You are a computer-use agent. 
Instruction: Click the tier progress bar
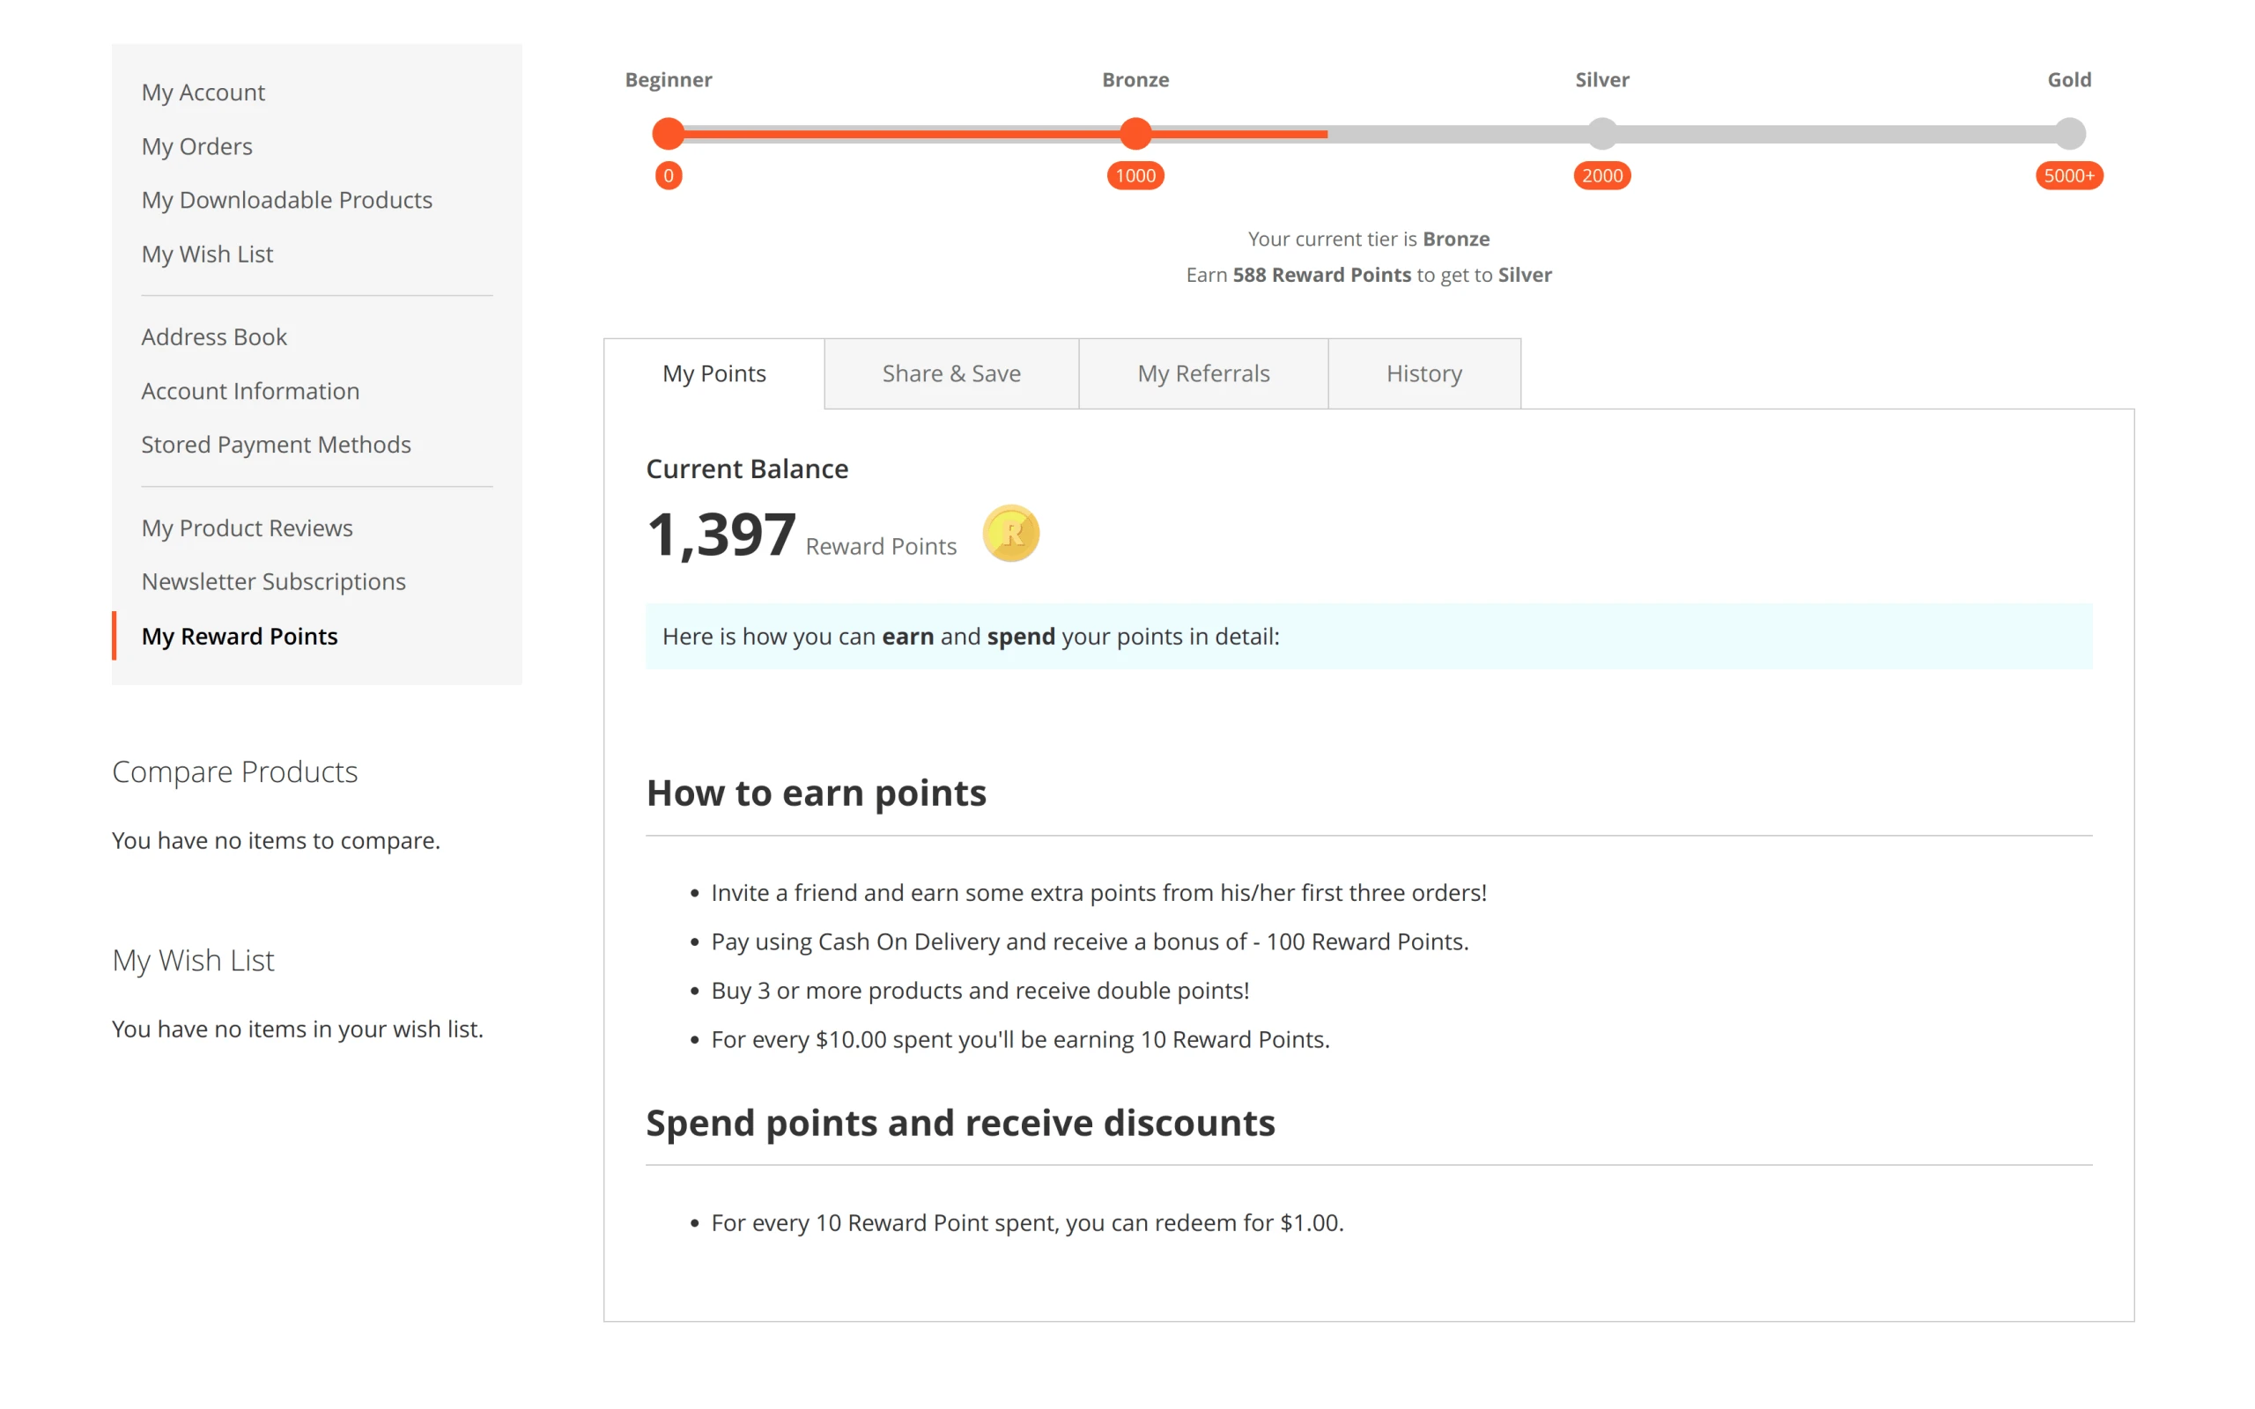(x=1368, y=133)
